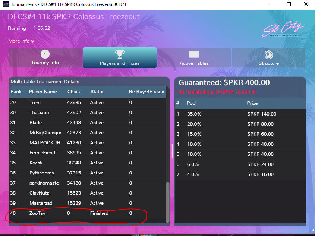Switch to the Active Tables tab
The width and height of the screenshot is (315, 236).
click(194, 58)
